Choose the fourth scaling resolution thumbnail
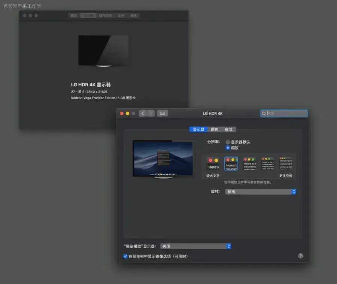337x284 pixels. [x=268, y=164]
